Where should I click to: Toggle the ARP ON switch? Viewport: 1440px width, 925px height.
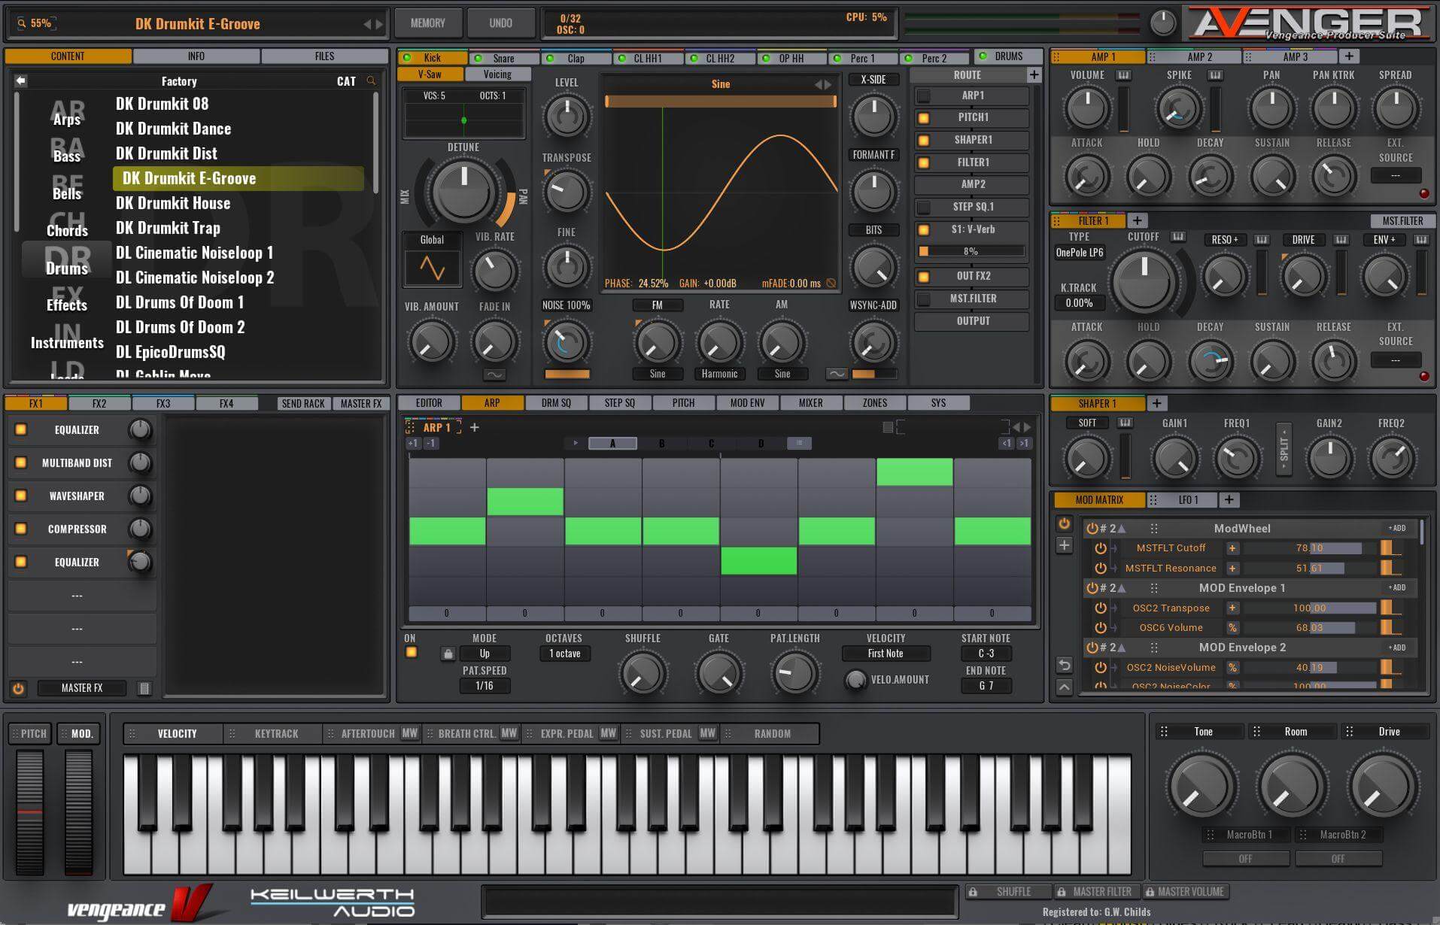(x=411, y=652)
